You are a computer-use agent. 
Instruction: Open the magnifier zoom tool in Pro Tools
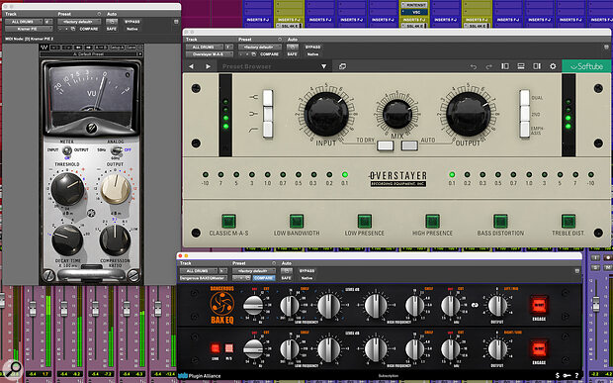tap(13, 368)
